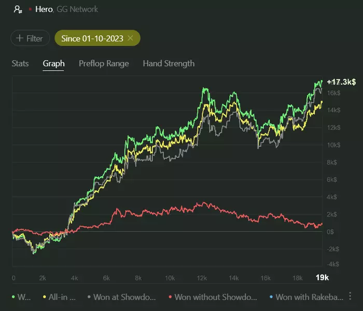
Task: Select the Graph tab
Action: [x=53, y=63]
